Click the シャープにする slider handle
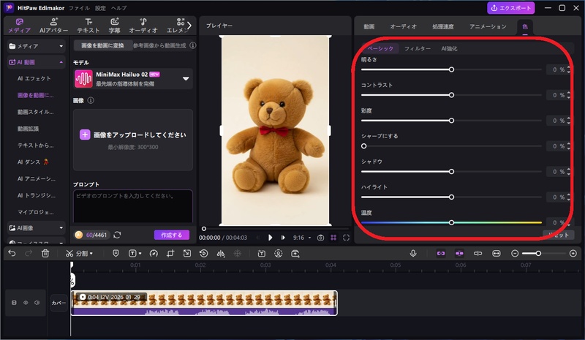Viewport: 585px width, 340px height. coord(363,146)
